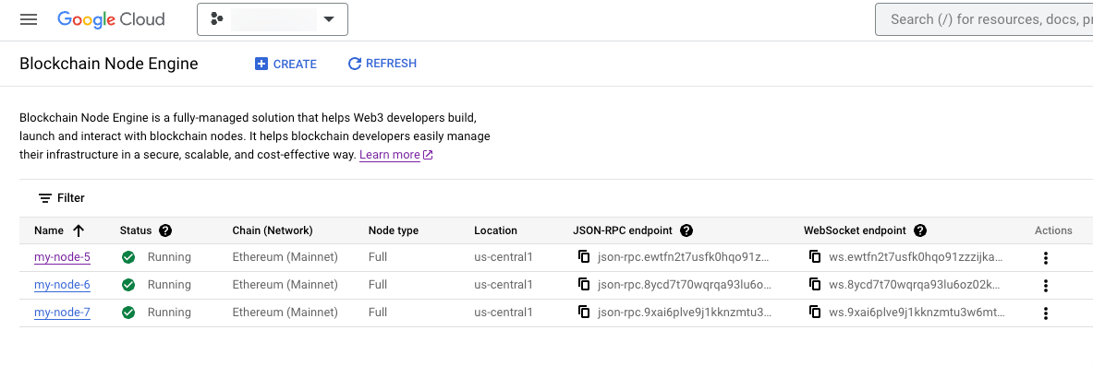Copy WebSocket endpoint for my-node-7

coord(815,313)
